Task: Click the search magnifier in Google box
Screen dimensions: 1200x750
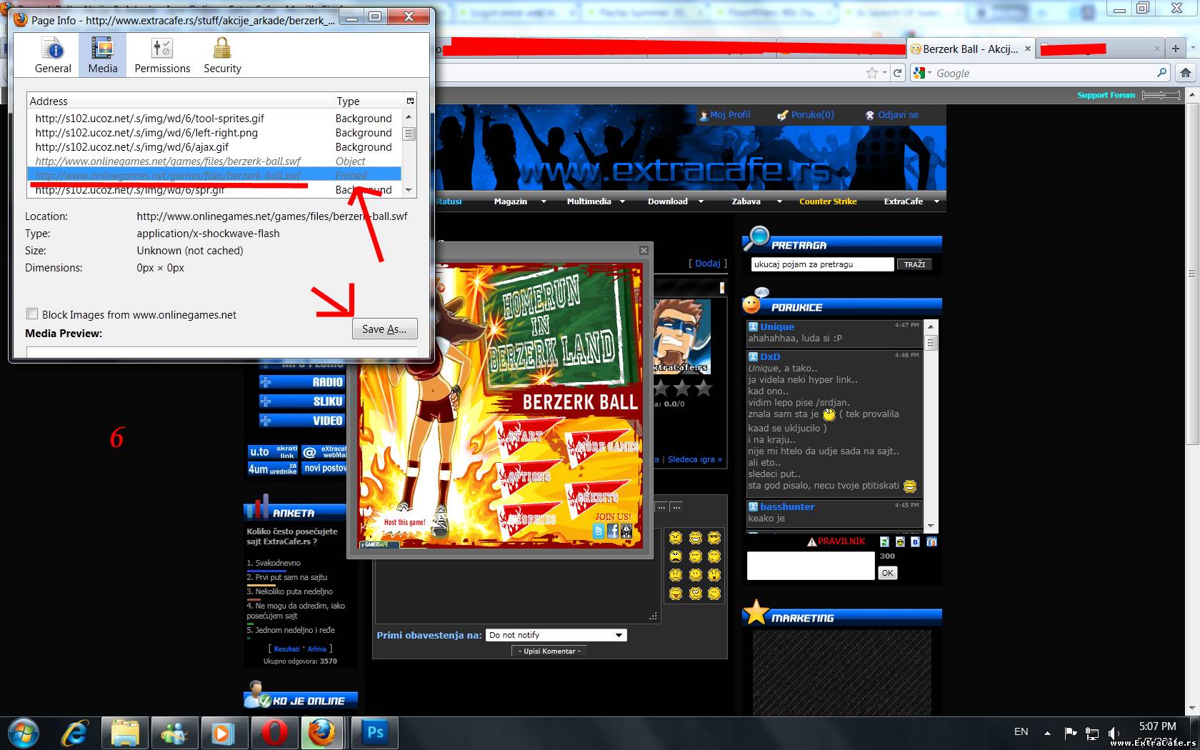Action: [x=1161, y=73]
